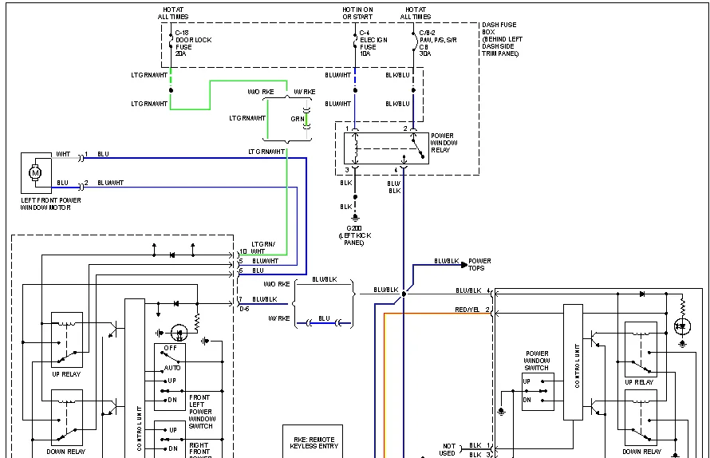Click the FRONT LEFT POWER WINDOW SWITCH label
Viewport: 710px width, 458px height.
pos(202,412)
